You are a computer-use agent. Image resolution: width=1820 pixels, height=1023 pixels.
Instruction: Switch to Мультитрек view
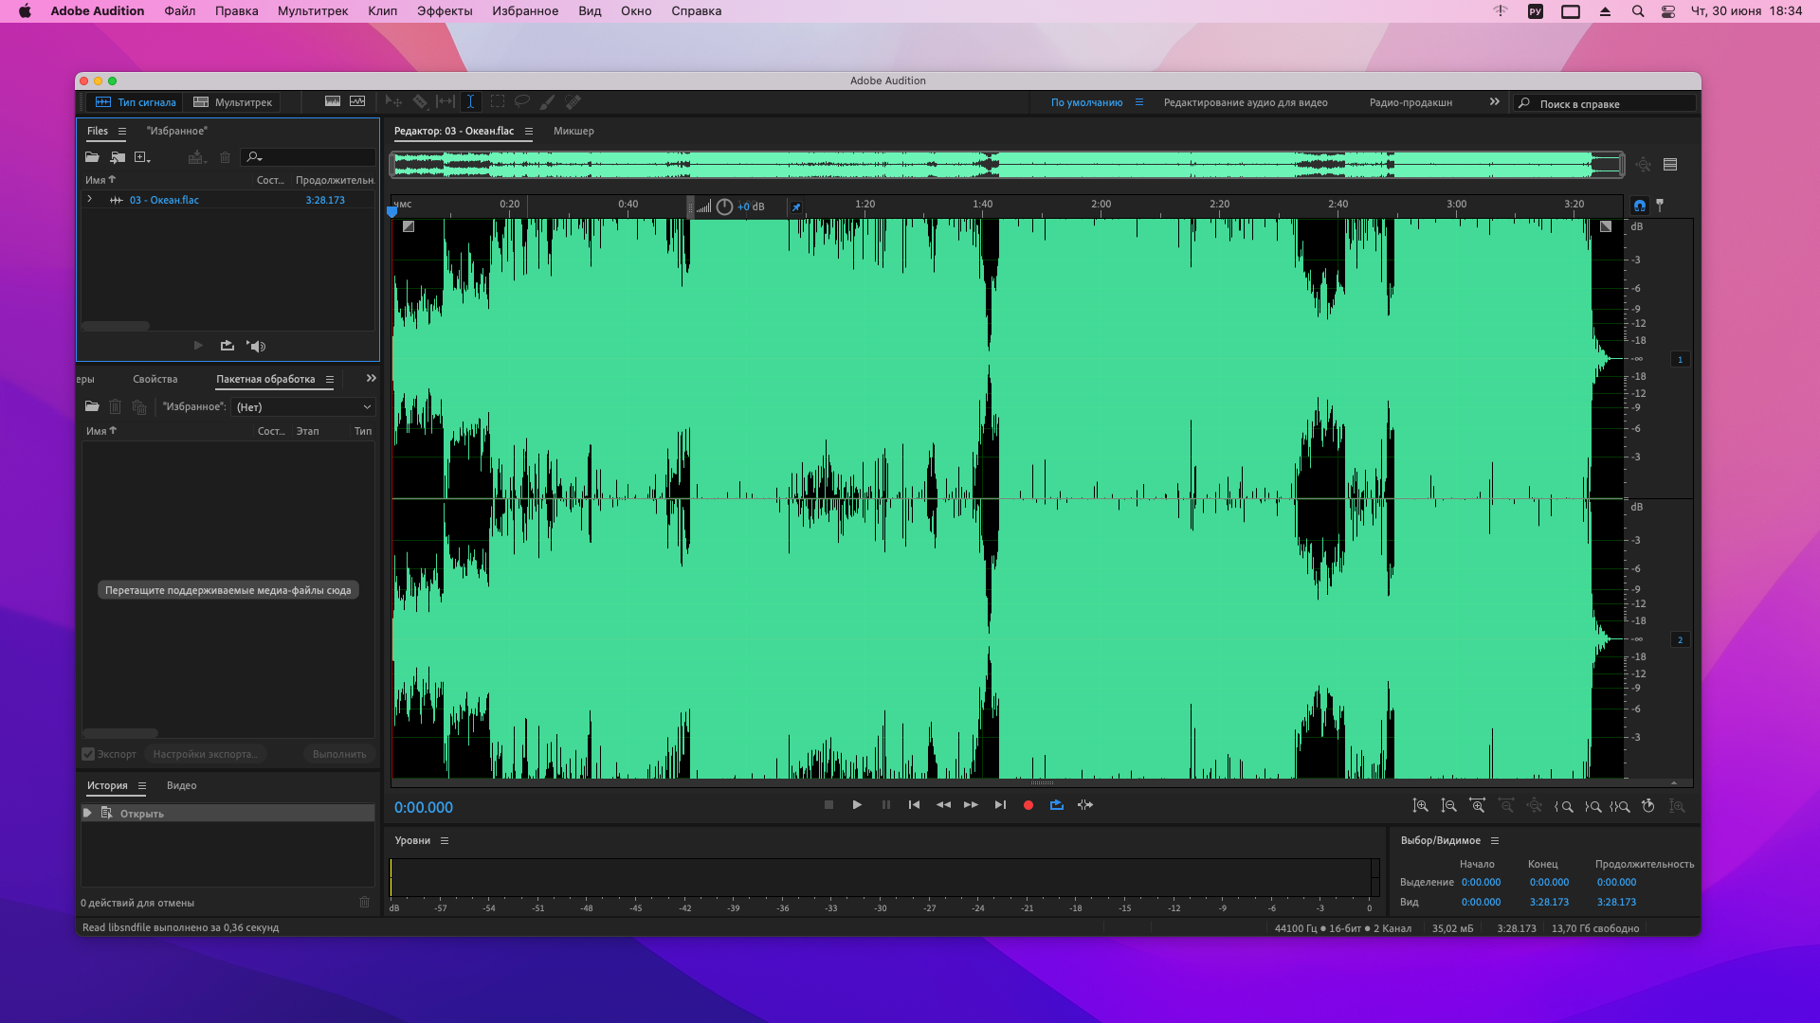(x=233, y=102)
